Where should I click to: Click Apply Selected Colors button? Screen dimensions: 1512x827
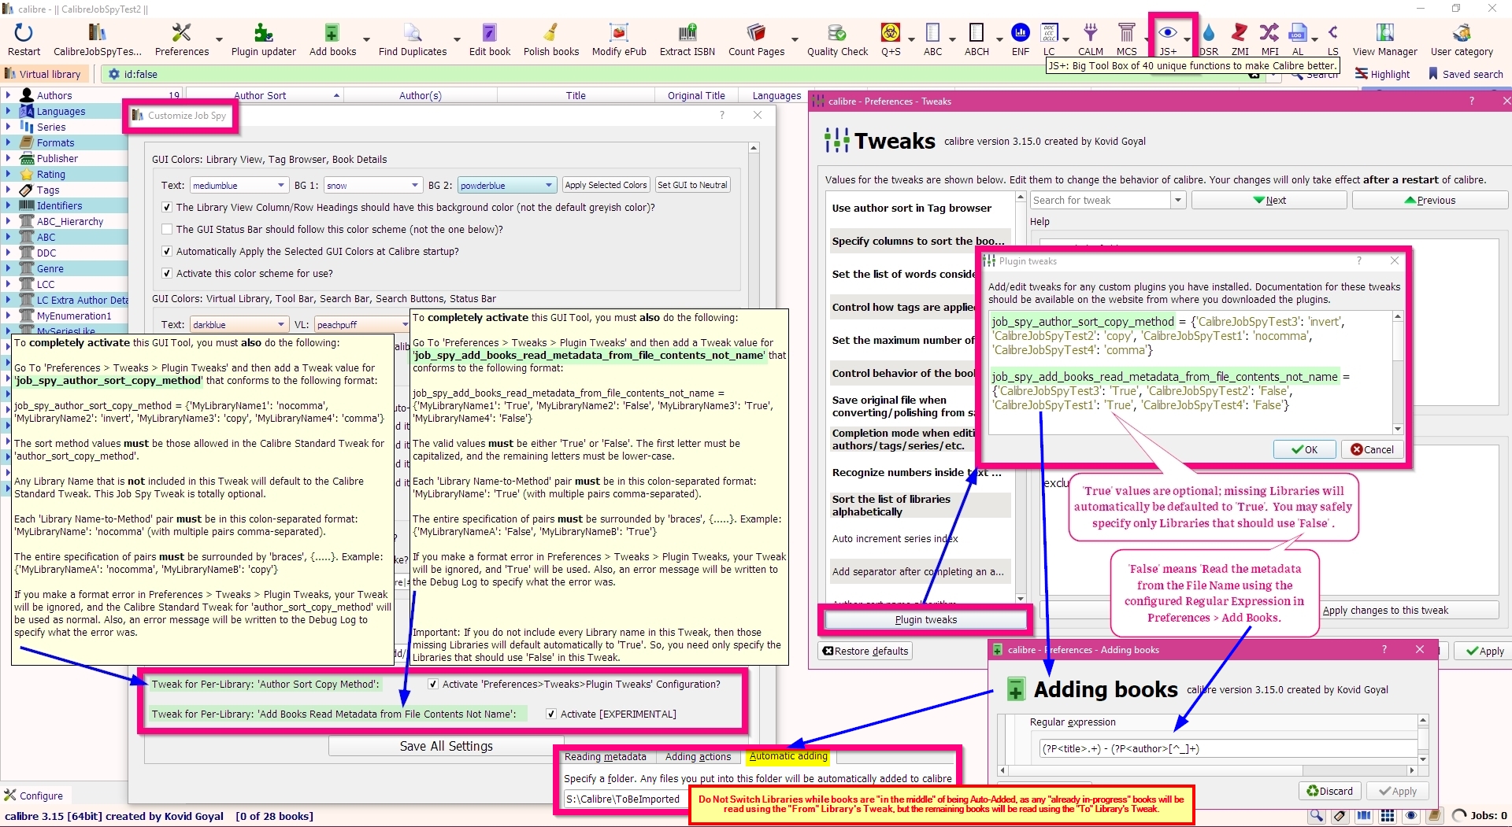pos(606,185)
